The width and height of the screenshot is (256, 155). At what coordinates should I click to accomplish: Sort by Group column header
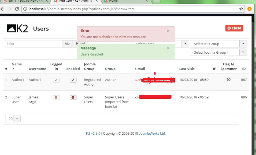110,69
